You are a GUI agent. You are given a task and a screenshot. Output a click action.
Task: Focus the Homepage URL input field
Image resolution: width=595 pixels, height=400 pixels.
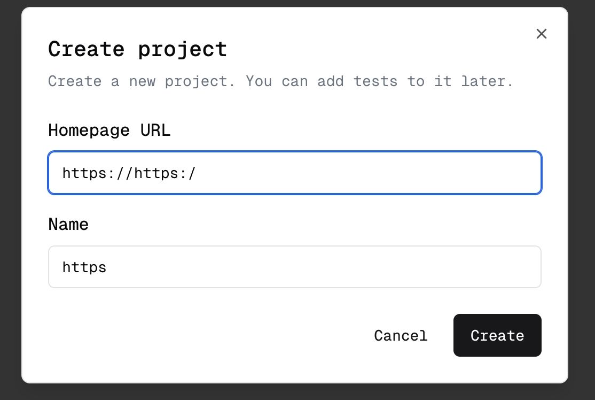tap(295, 173)
